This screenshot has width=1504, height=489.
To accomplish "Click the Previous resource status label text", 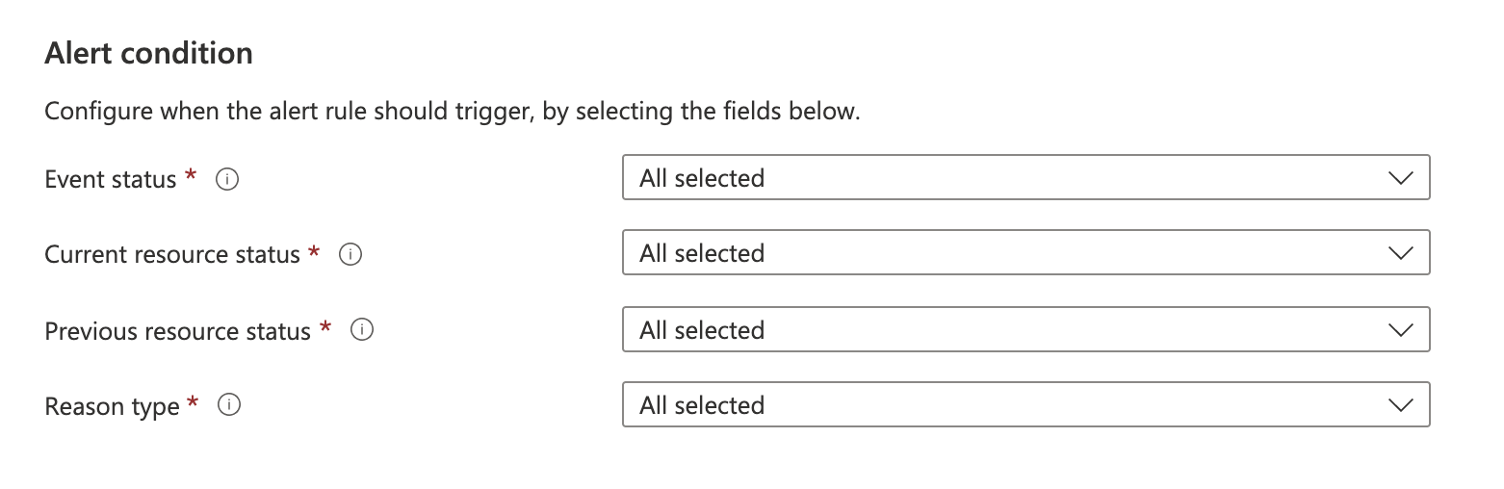I will coord(178,331).
